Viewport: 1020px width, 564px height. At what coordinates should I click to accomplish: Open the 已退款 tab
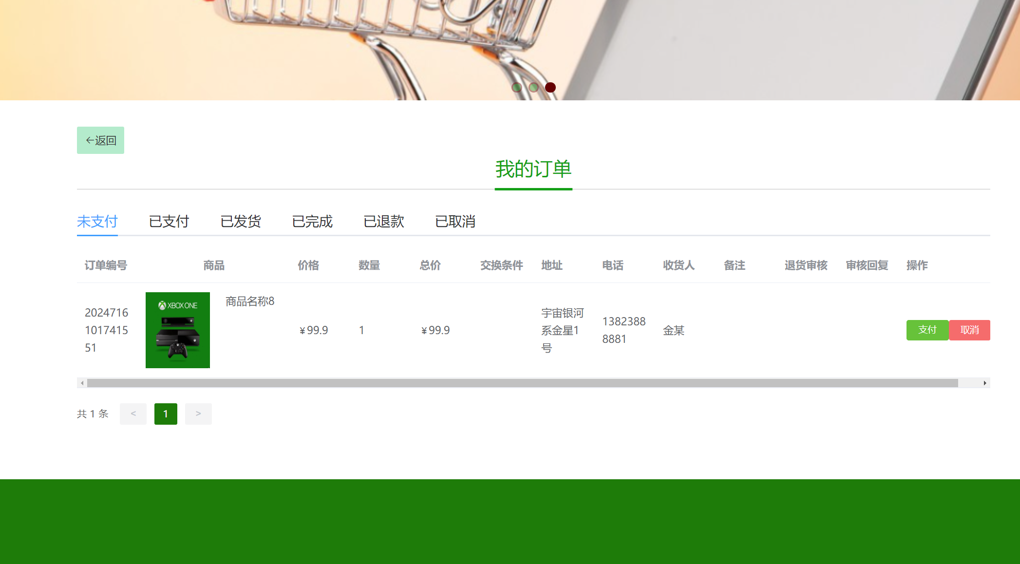[x=383, y=222]
